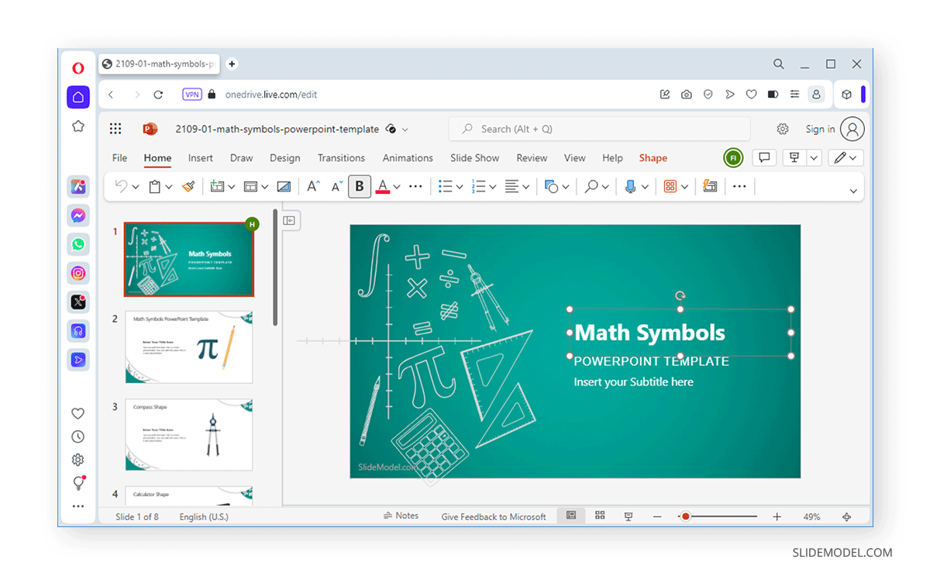Viewport: 930px width, 576px height.
Task: Decrease font size with the smaller A
Action: pyautogui.click(x=337, y=186)
